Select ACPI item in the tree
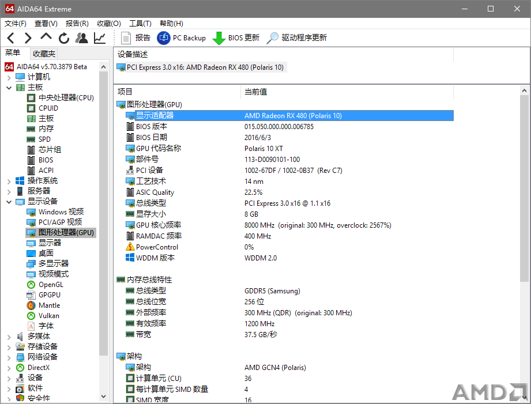 point(46,171)
